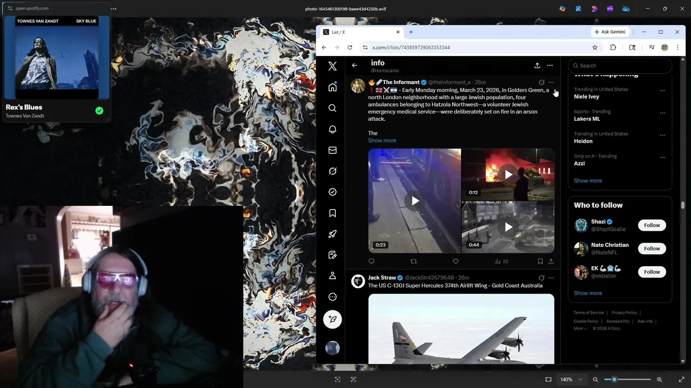Open The Informant profile name
The width and height of the screenshot is (691, 388).
click(x=401, y=82)
